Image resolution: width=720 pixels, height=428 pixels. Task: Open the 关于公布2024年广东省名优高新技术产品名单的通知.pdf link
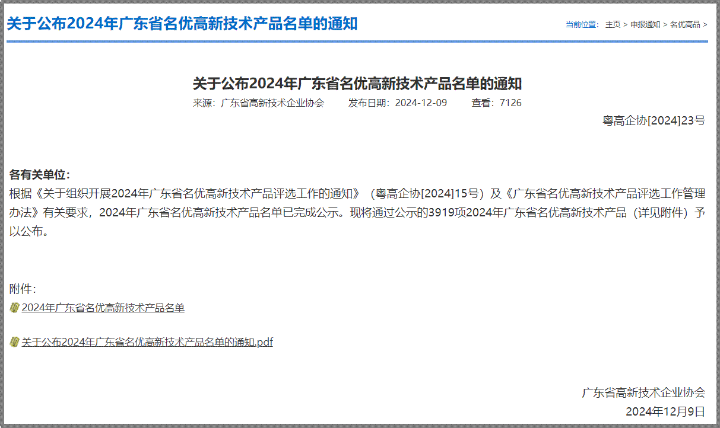click(147, 342)
